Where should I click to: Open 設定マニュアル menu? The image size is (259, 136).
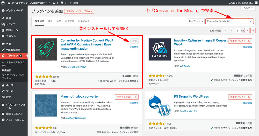[x=14, y=114]
